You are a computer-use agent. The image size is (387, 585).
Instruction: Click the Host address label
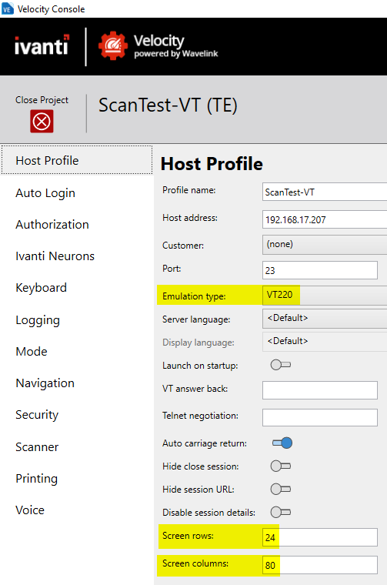click(x=190, y=218)
